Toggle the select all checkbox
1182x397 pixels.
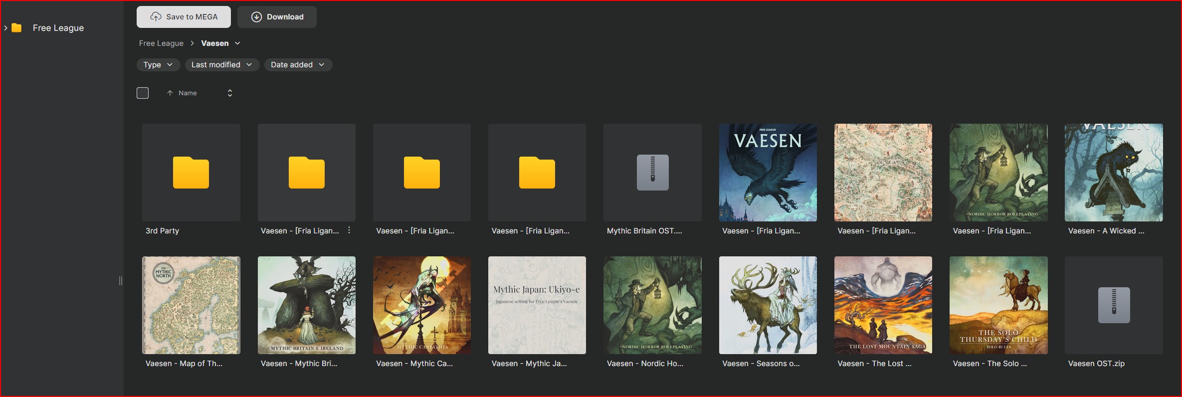[143, 93]
